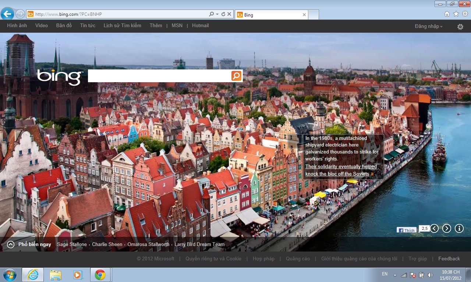
Task: Show next homepage image arrow
Action: (447, 228)
